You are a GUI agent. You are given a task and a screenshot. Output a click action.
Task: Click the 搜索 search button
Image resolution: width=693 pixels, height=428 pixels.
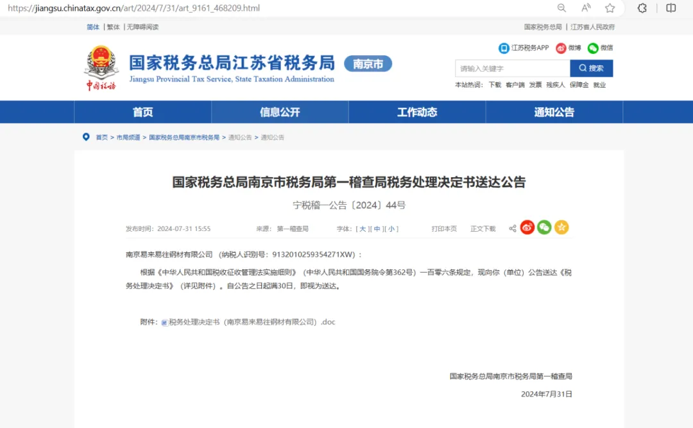(591, 68)
